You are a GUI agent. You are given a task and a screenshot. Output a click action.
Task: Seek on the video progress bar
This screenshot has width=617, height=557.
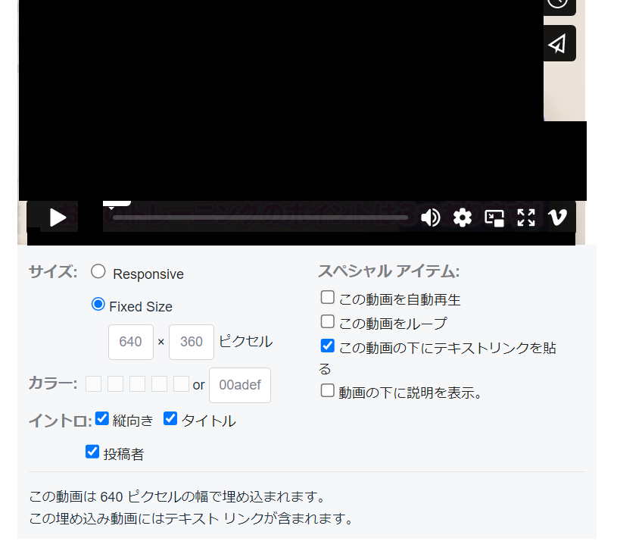coord(260,217)
